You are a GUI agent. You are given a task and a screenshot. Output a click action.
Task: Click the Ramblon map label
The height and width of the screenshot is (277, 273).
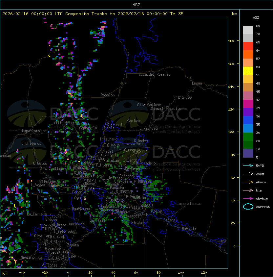point(108,95)
